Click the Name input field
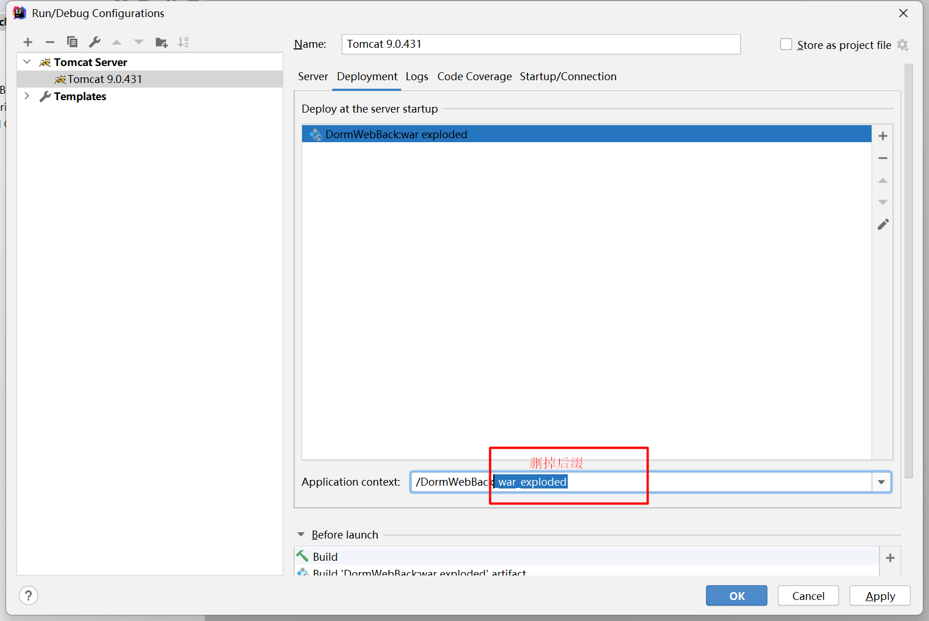 [x=541, y=44]
